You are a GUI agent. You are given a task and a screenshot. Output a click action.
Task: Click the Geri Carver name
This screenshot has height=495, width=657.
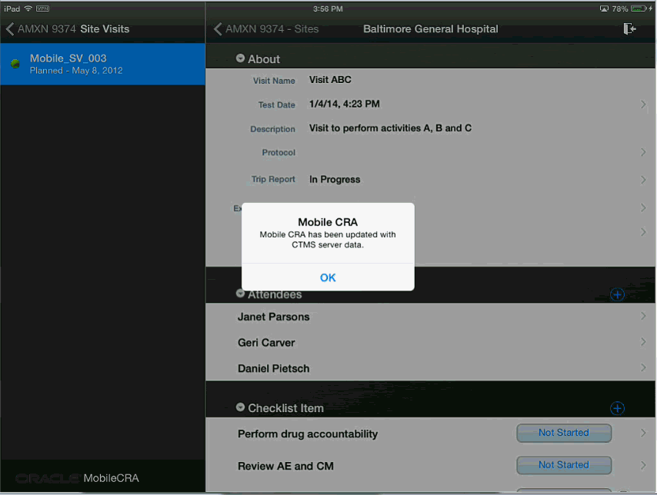click(266, 343)
